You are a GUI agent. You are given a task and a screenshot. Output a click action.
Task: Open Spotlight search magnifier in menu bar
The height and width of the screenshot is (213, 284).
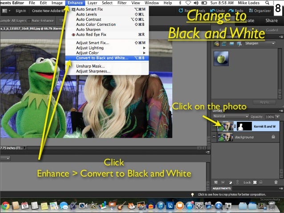(x=267, y=3)
